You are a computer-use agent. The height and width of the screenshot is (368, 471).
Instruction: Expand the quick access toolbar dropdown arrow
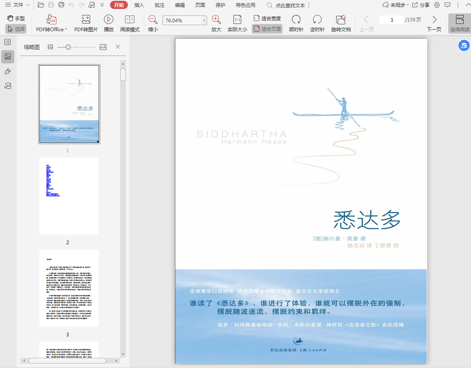(x=102, y=5)
